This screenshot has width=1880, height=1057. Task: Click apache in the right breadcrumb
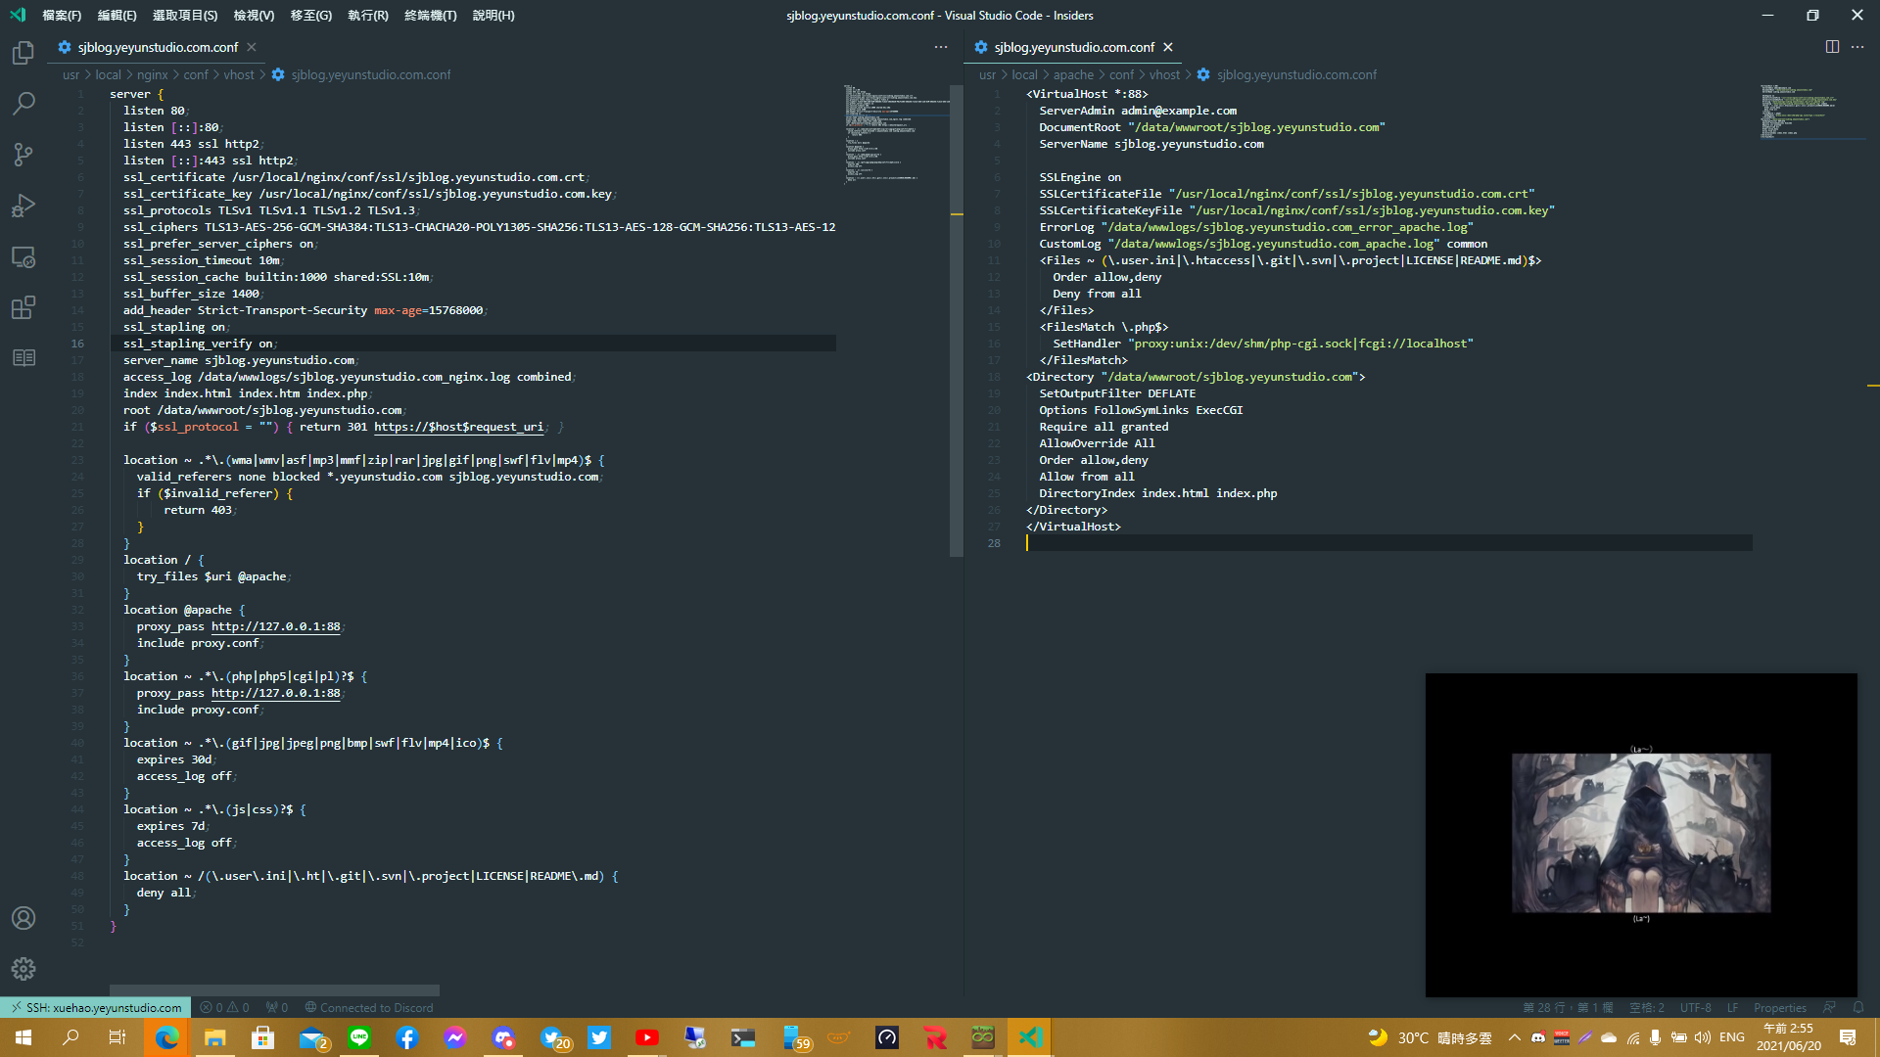click(x=1073, y=74)
